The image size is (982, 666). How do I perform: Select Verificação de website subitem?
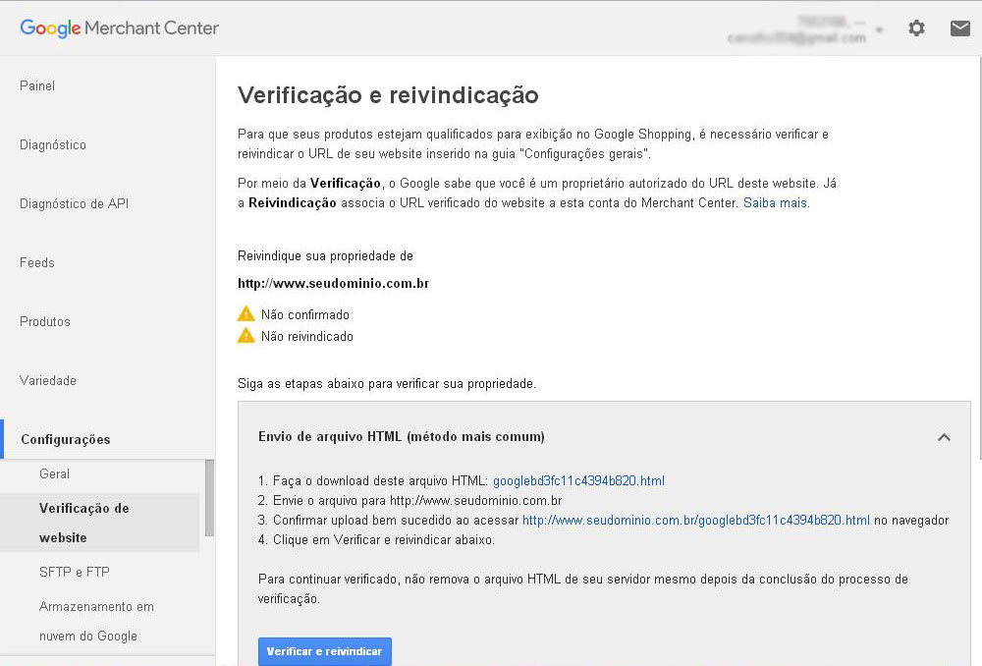click(x=99, y=523)
